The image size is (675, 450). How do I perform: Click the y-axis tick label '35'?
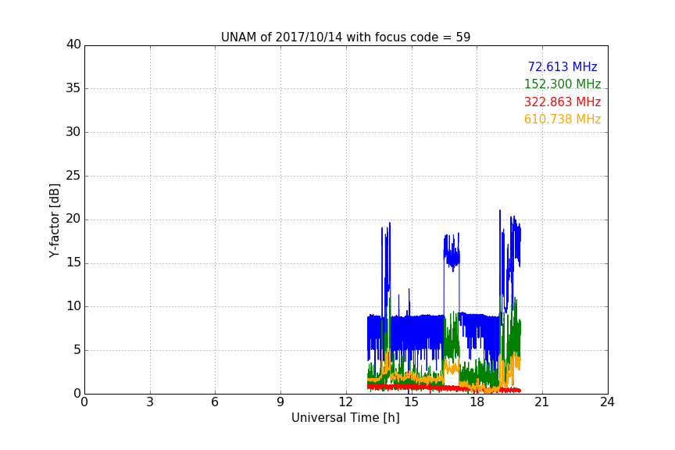coord(73,88)
